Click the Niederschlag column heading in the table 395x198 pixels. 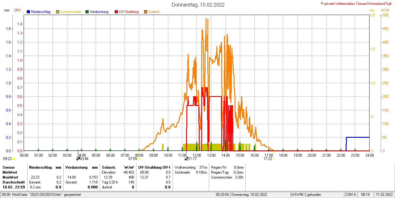click(x=40, y=167)
